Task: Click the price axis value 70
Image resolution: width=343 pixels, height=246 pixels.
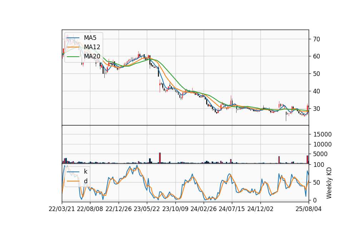Action: coord(317,39)
